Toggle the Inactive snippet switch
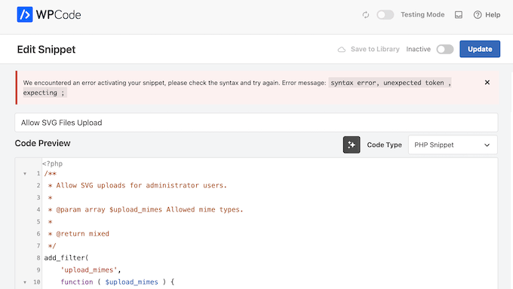This screenshot has height=289, width=513. 445,50
